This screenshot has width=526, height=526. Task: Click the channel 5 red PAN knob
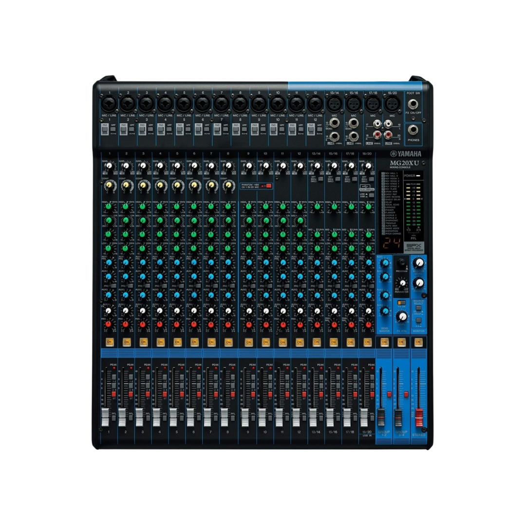pos(177,324)
